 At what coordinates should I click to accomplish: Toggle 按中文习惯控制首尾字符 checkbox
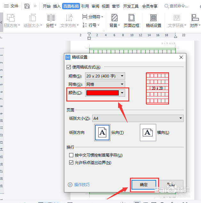(x=71, y=155)
